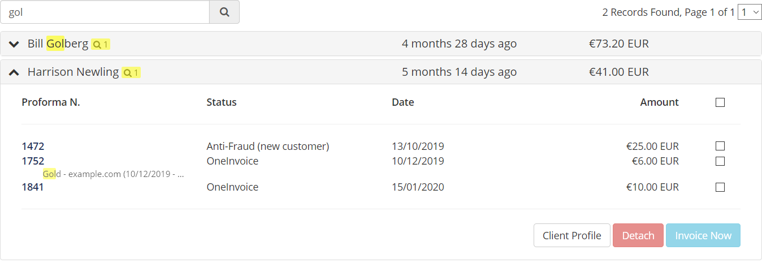Focus the search field containing gol
This screenshot has height=263, width=762.
coord(105,12)
